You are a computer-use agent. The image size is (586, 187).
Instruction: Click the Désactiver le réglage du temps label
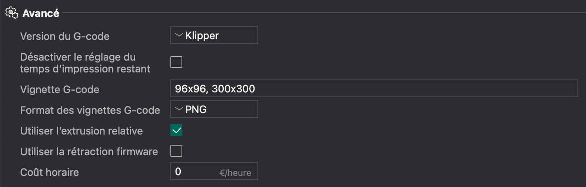pos(85,63)
